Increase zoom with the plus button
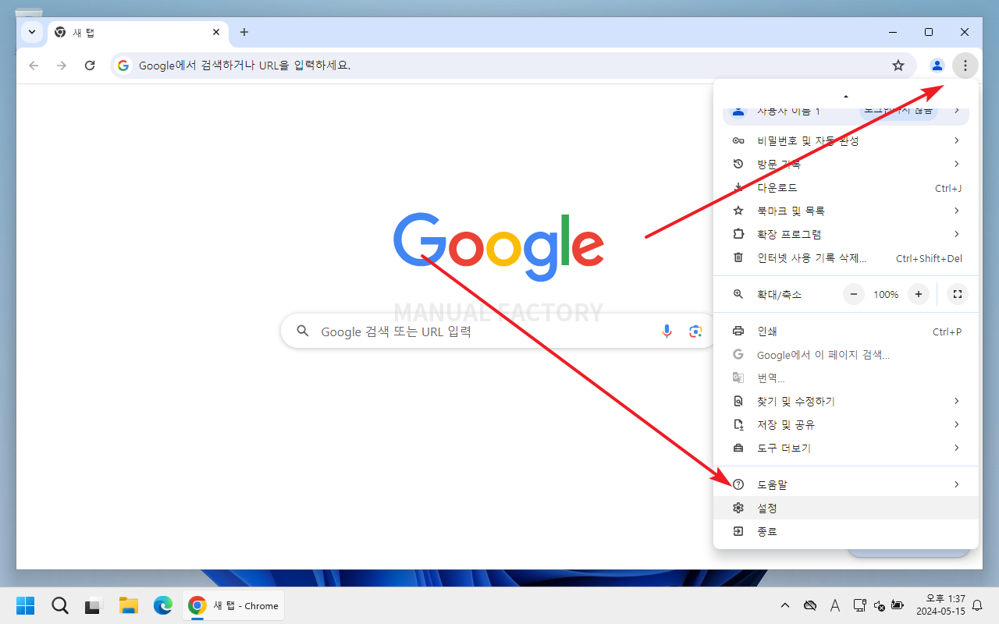The image size is (999, 624). point(919,294)
